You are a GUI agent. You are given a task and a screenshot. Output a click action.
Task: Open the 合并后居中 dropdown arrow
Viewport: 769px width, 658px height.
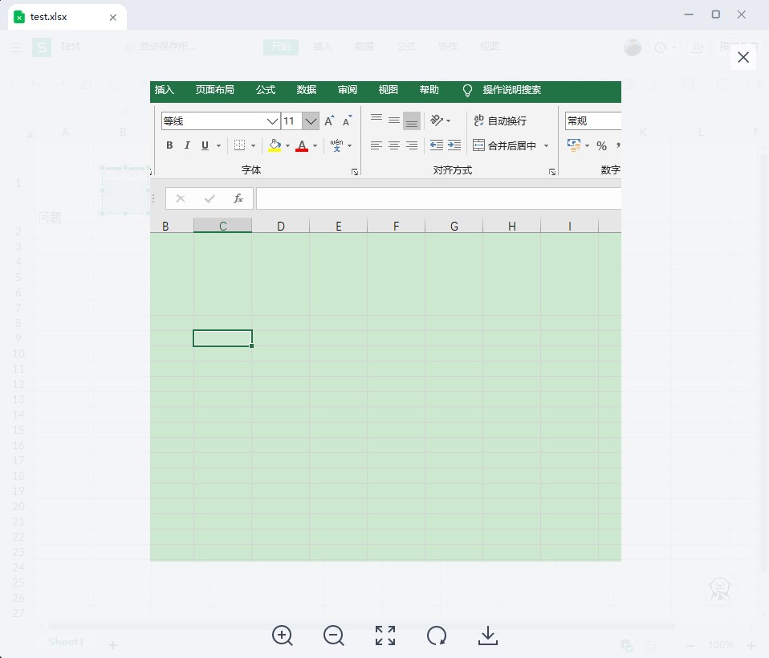click(546, 146)
